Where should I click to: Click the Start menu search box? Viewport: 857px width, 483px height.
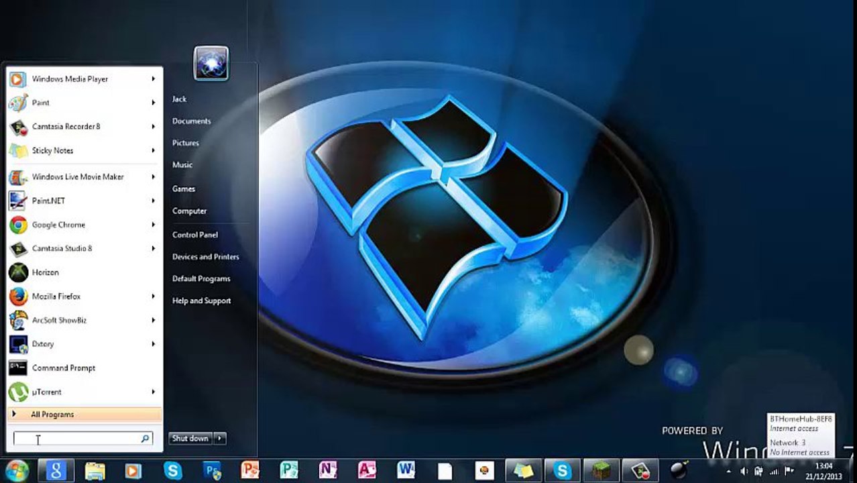click(x=82, y=439)
